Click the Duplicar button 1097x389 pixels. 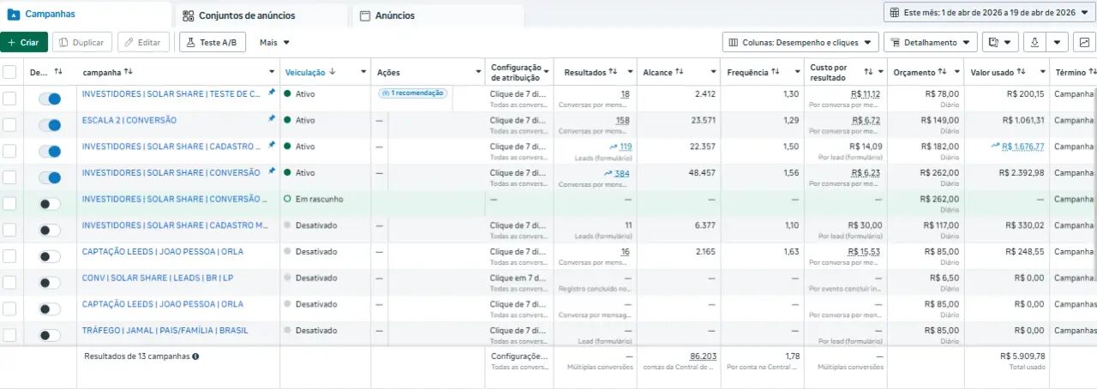82,42
